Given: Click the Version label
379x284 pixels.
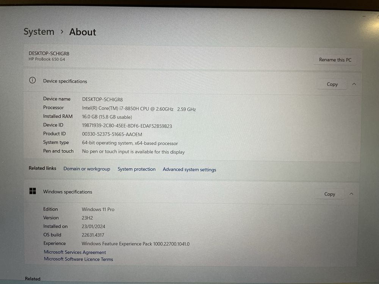Looking at the screenshot, I should pyautogui.click(x=51, y=218).
